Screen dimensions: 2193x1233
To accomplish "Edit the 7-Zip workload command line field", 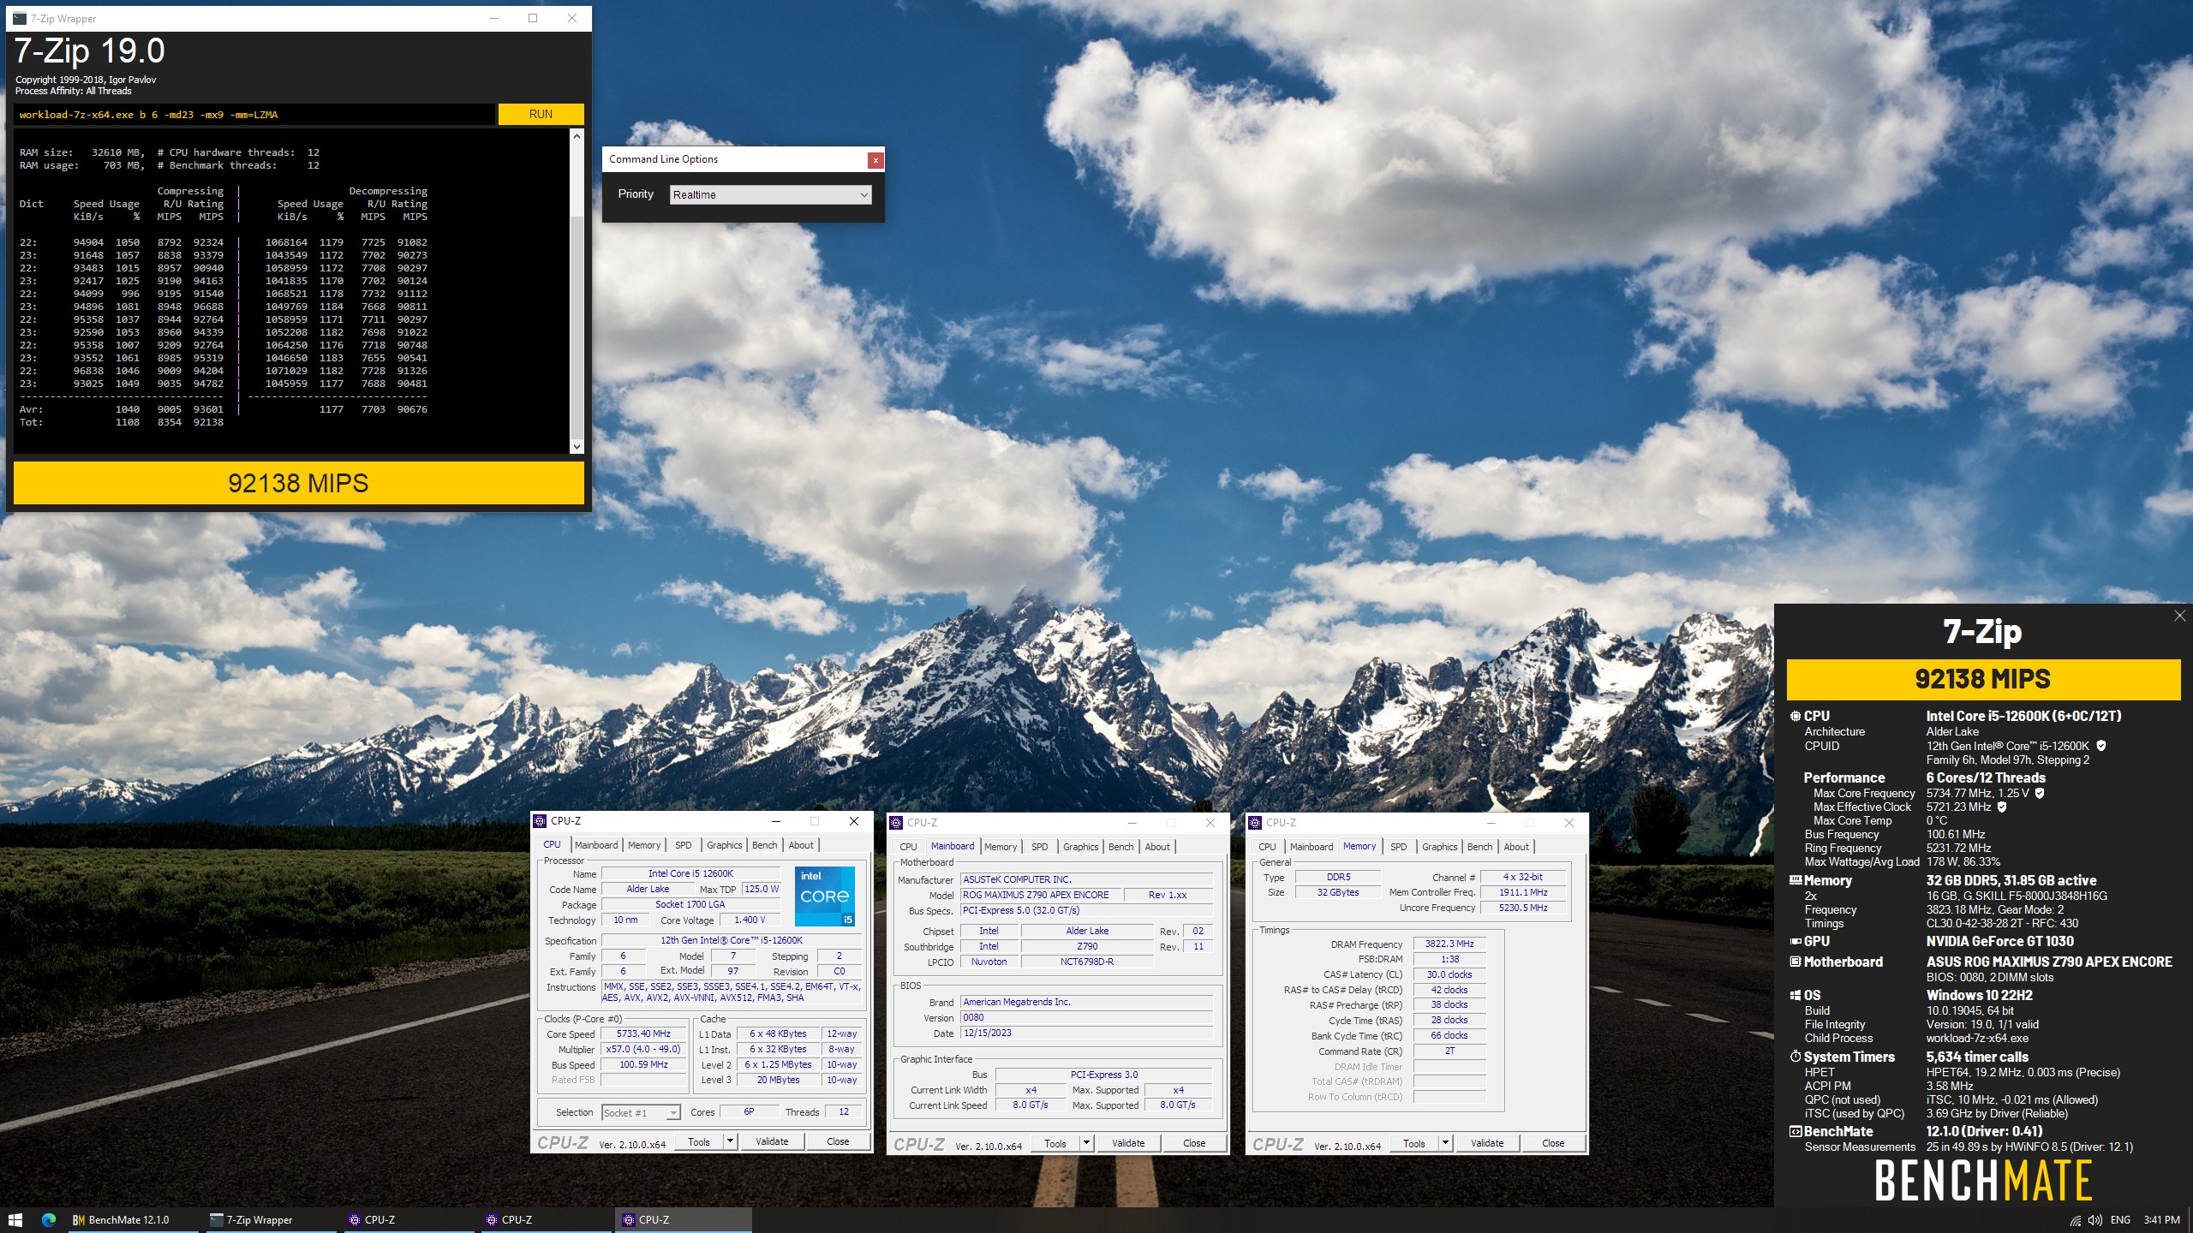I will pos(254,115).
